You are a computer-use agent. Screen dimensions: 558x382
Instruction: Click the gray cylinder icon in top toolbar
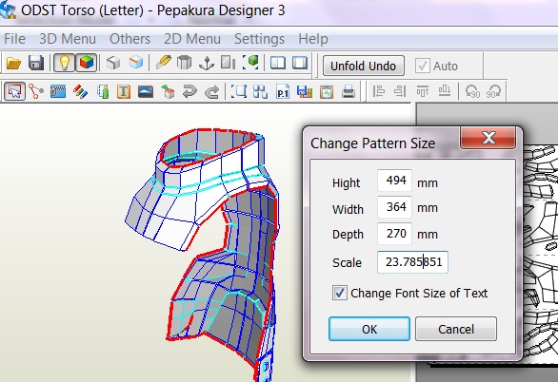pos(185,63)
